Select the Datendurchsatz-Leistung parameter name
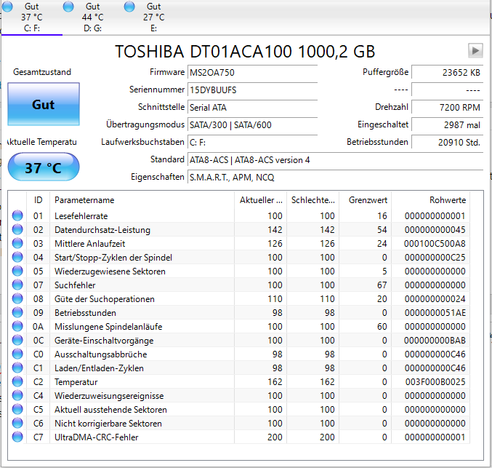The height and width of the screenshot is (468, 492). [102, 230]
